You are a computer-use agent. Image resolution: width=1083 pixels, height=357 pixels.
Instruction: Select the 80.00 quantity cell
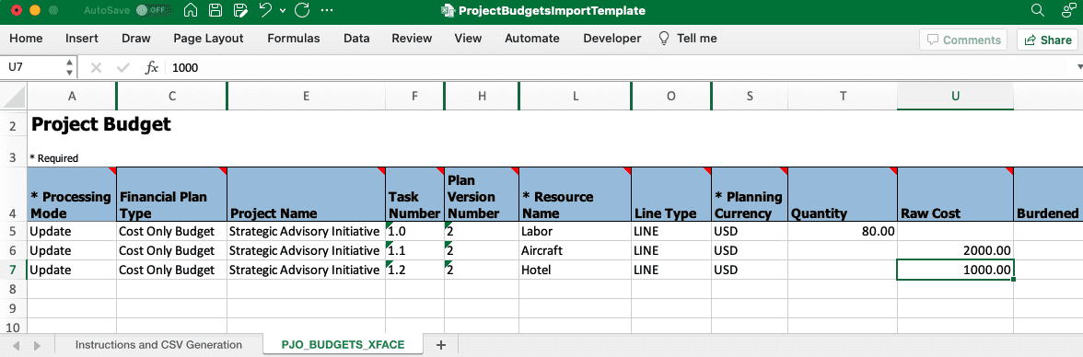click(843, 231)
